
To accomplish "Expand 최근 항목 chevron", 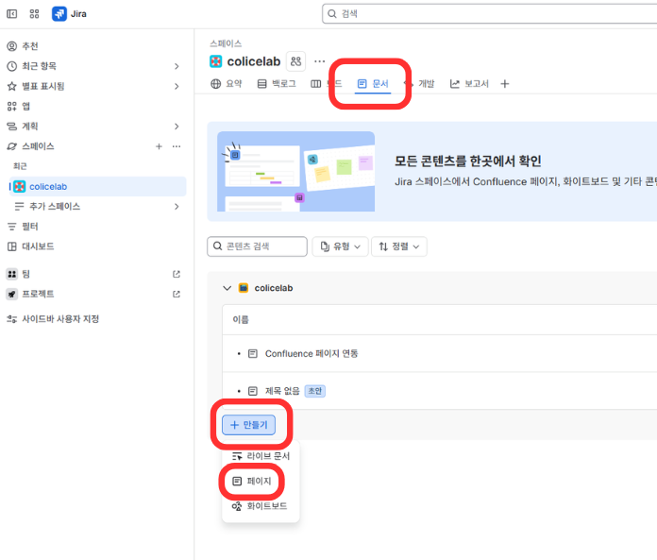I will click(x=177, y=66).
